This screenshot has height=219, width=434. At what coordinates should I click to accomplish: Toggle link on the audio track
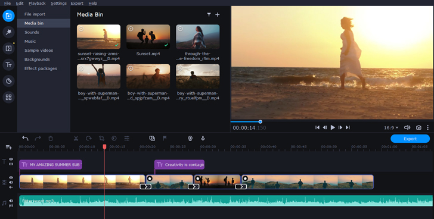tap(11, 205)
